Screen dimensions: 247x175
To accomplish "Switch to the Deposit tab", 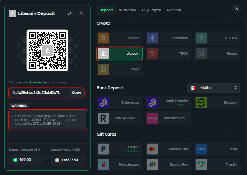I will pos(106,10).
